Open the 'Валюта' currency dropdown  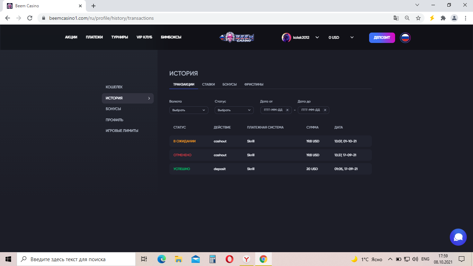[x=189, y=110]
